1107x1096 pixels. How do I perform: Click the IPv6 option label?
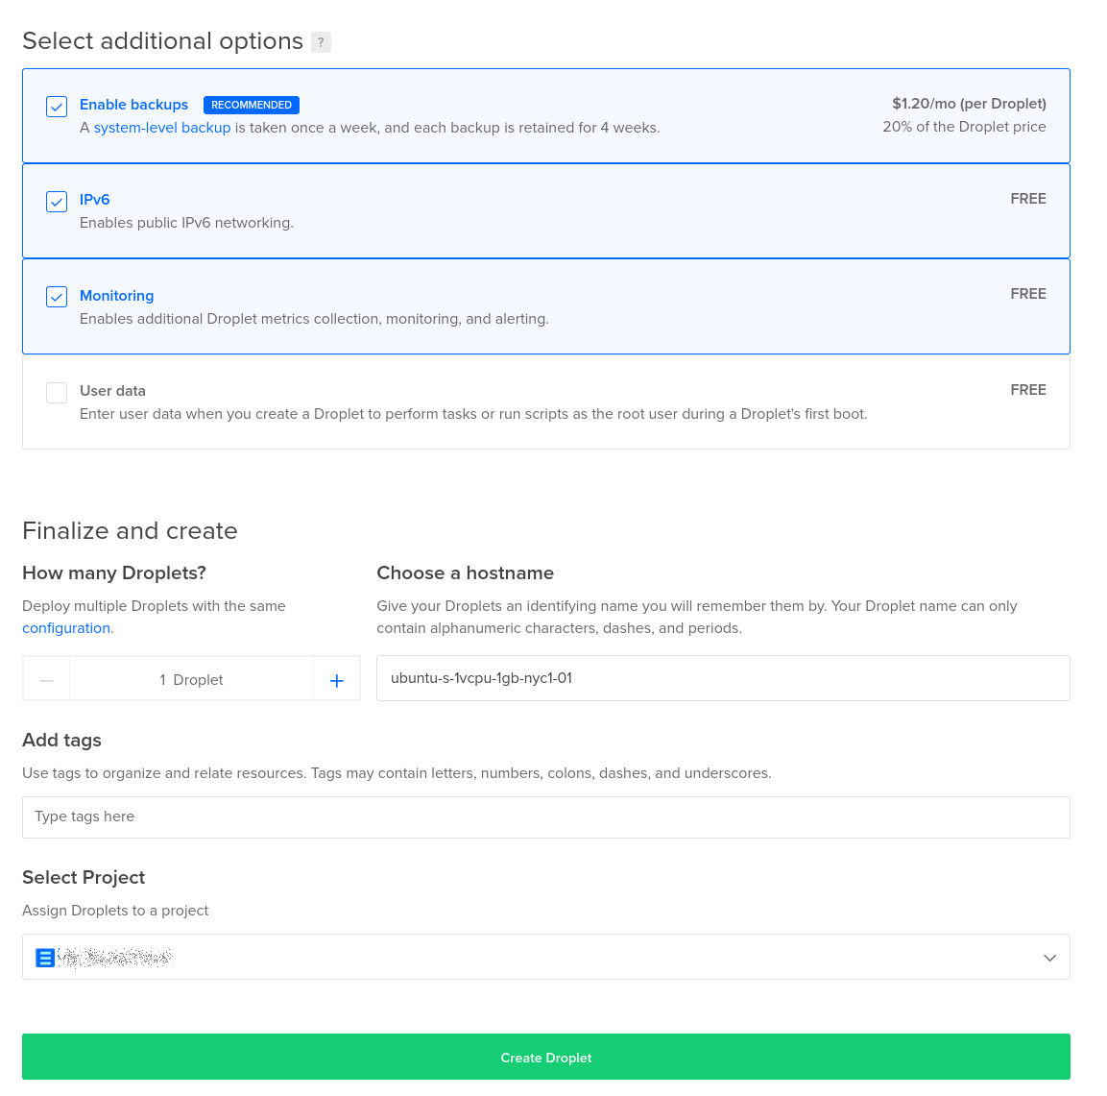(x=94, y=200)
